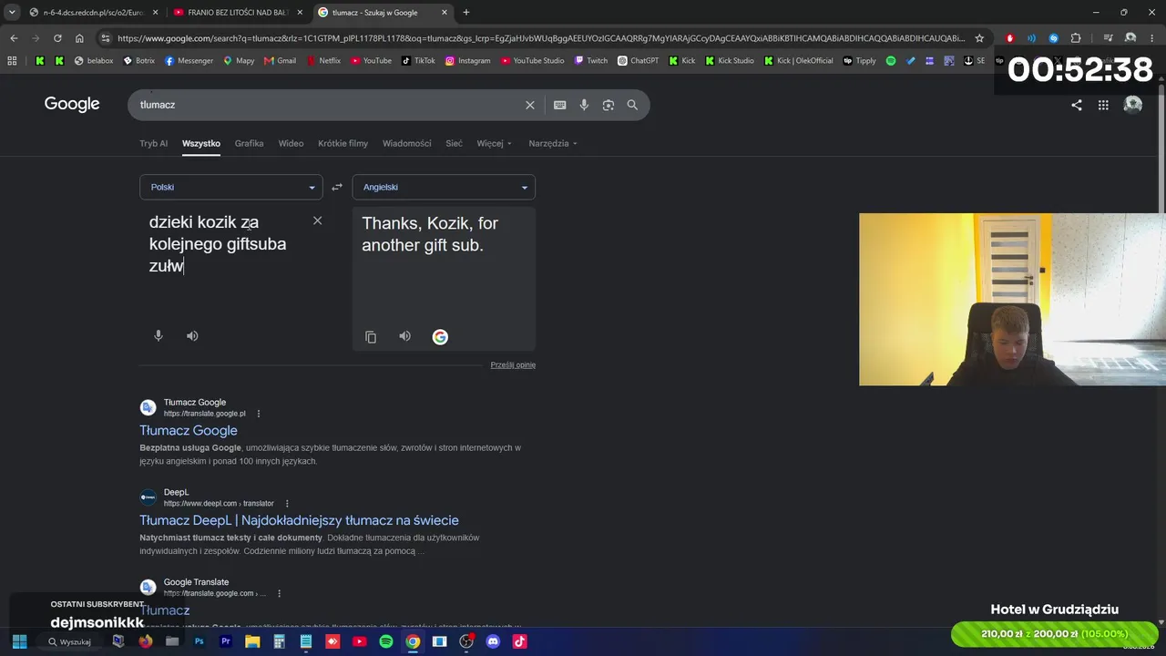
Task: Clear the Google search box text
Action: [x=530, y=105]
